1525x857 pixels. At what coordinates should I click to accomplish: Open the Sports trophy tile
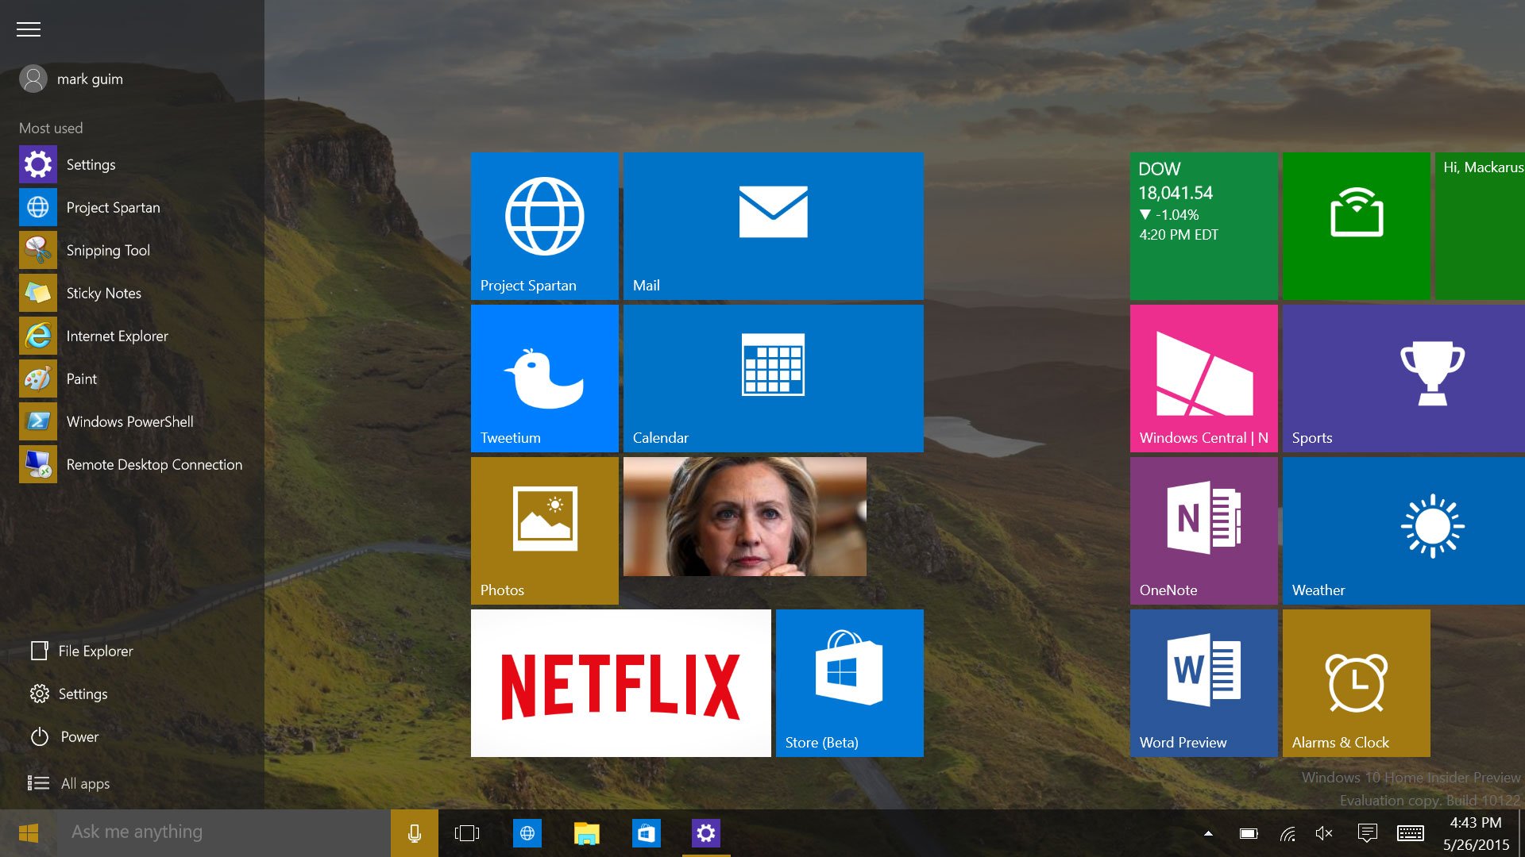coord(1404,379)
